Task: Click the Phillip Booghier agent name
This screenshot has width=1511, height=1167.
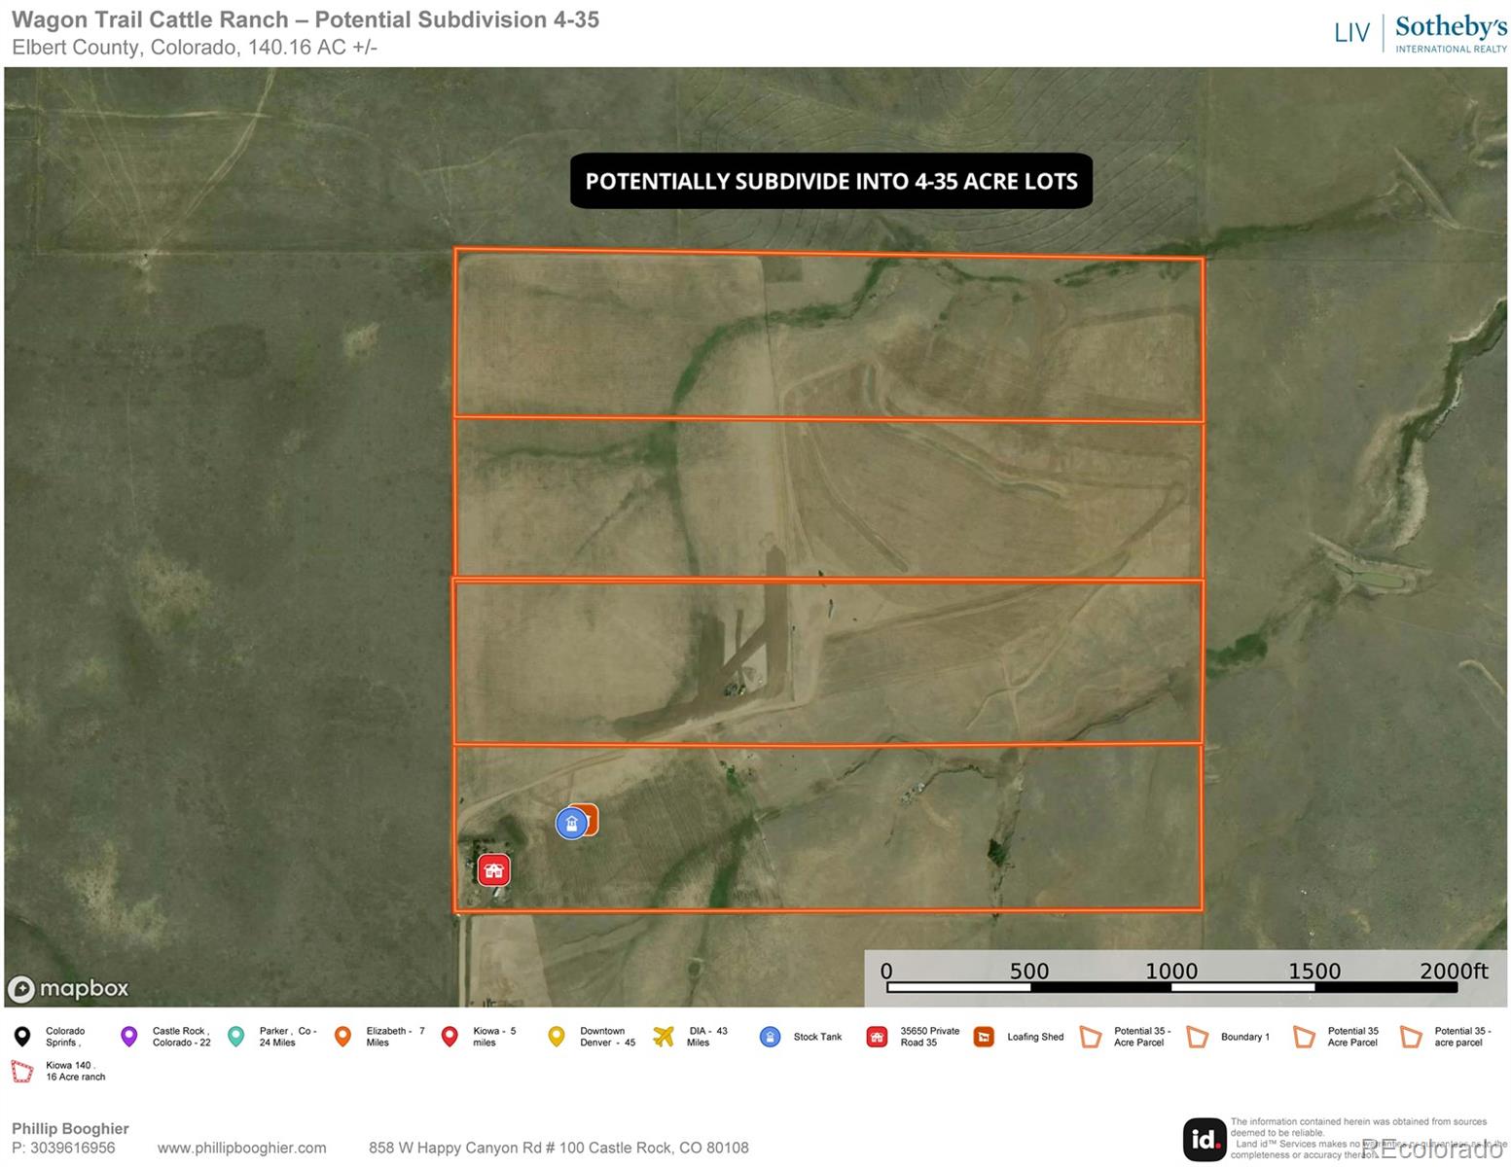Action: pyautogui.click(x=70, y=1128)
